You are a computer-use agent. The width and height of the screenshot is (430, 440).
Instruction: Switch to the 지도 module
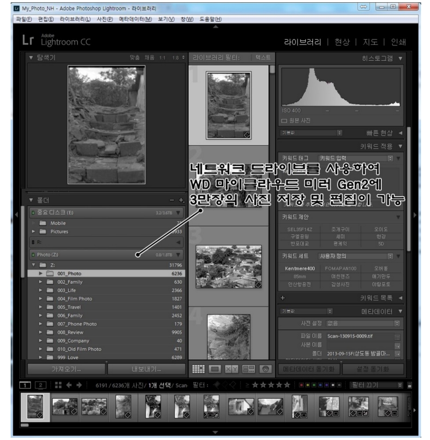[x=370, y=42]
